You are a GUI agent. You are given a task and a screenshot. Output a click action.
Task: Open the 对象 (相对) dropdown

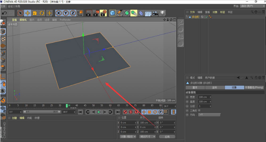click(128, 137)
